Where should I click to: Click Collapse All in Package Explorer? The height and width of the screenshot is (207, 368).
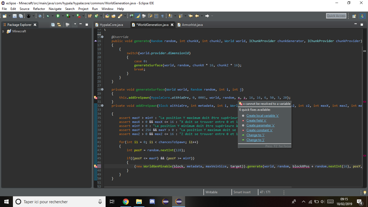click(53, 25)
